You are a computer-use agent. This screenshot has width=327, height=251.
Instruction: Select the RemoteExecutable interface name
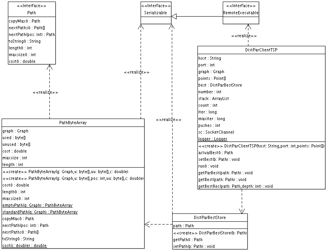tap(241, 13)
